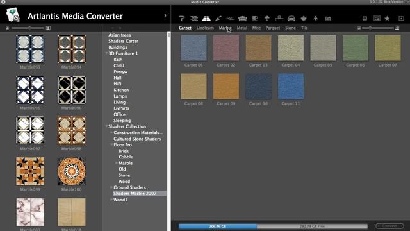The width and height of the screenshot is (410, 231).
Task: Select the Carpet 02 thumbnail
Action: tap(226, 48)
